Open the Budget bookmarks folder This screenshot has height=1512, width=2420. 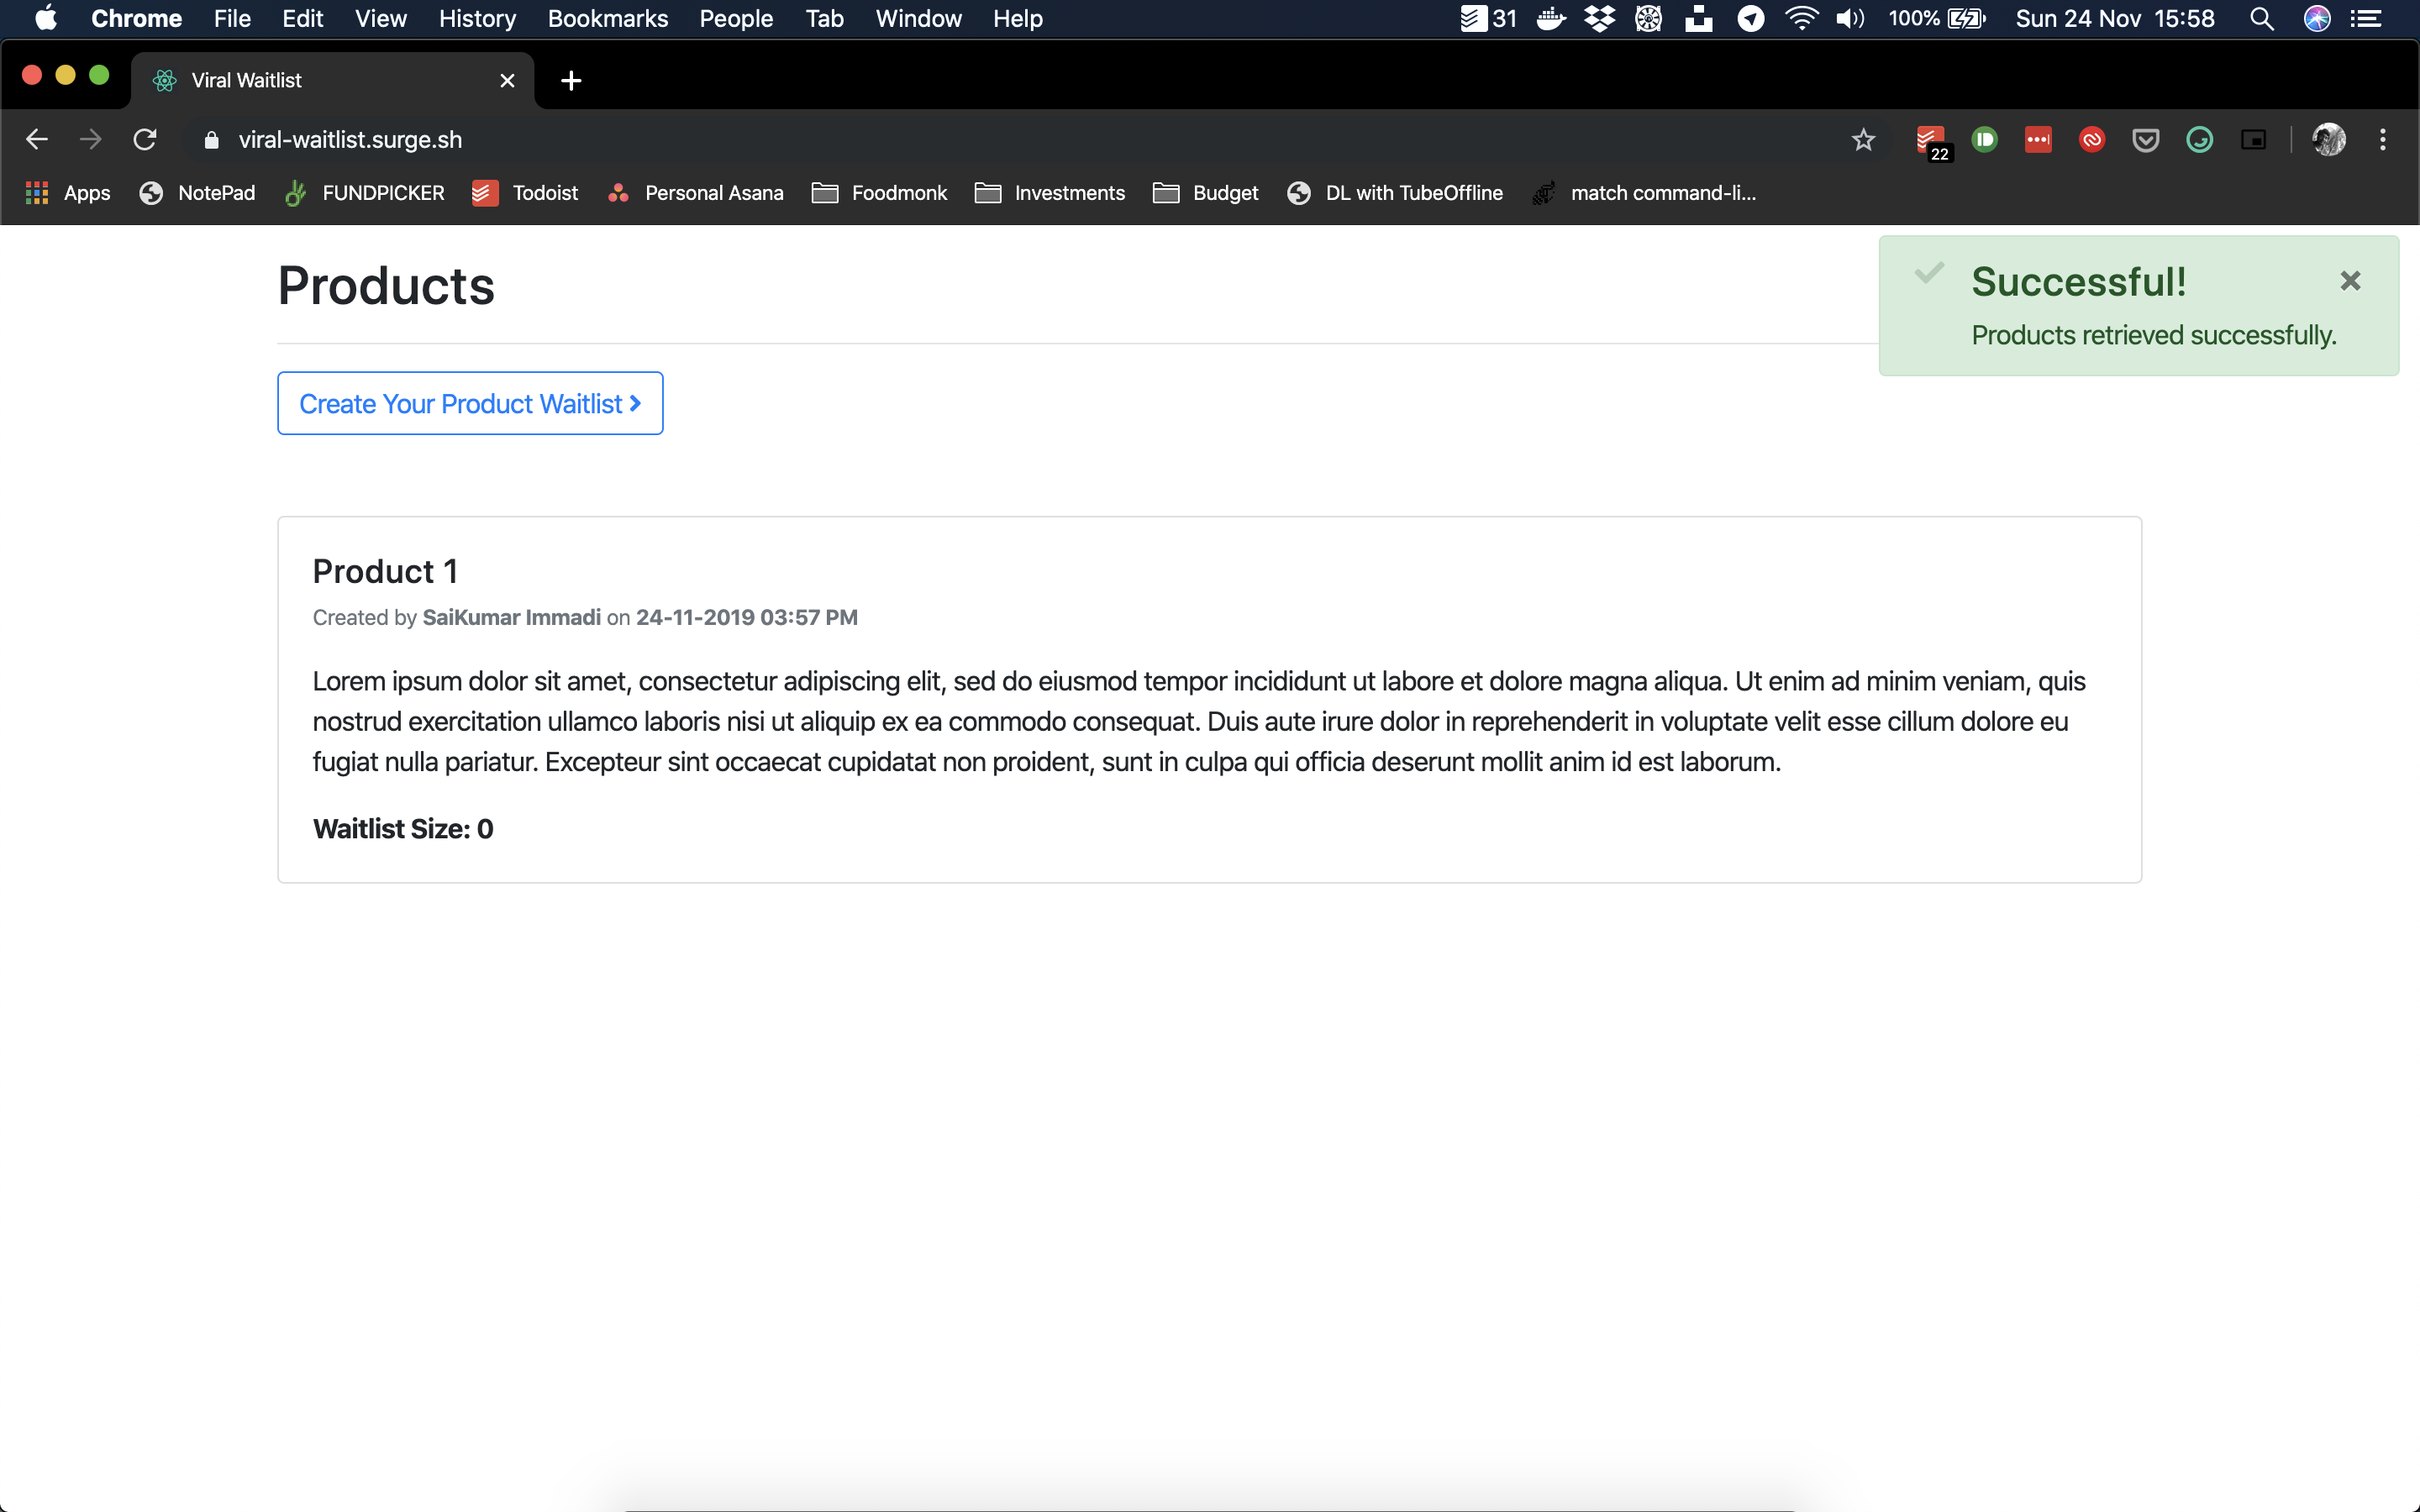(1206, 193)
